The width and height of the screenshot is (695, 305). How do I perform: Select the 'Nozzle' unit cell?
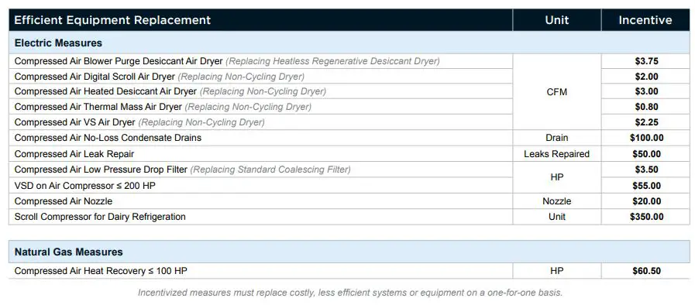(x=557, y=201)
